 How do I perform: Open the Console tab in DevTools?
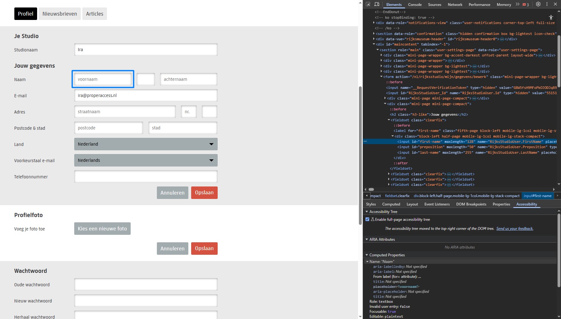click(x=415, y=5)
